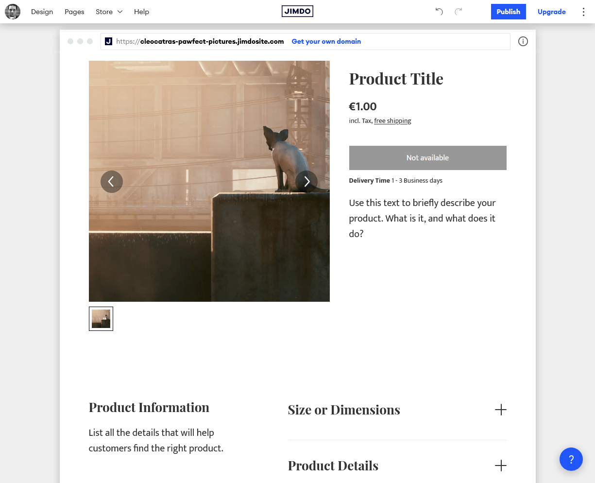Select the product image thumbnail

[x=101, y=319]
